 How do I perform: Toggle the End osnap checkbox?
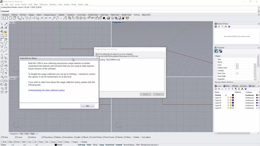(x=2, y=142)
